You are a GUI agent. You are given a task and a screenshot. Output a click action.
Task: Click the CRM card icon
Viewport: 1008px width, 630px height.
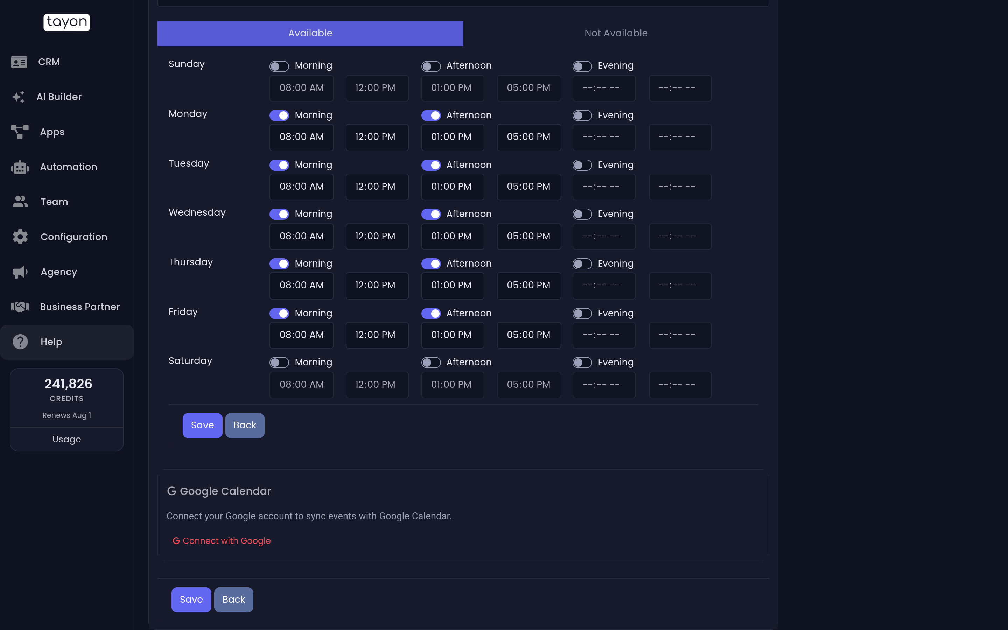(19, 62)
